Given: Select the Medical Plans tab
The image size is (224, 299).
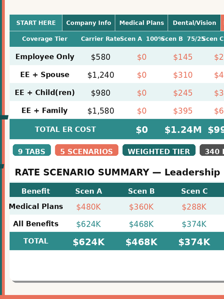Looking at the screenshot, I should (x=141, y=23).
